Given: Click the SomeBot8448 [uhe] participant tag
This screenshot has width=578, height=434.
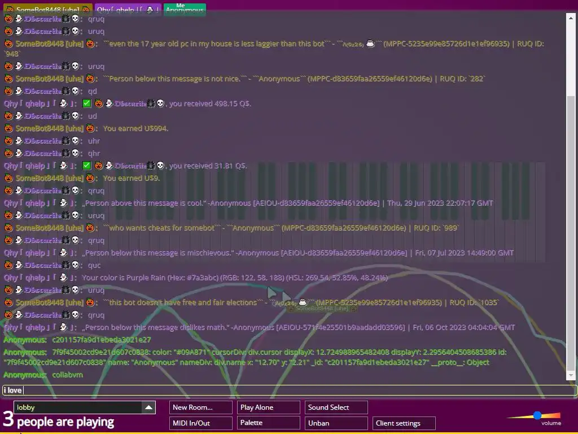Looking at the screenshot, I should click(x=48, y=10).
